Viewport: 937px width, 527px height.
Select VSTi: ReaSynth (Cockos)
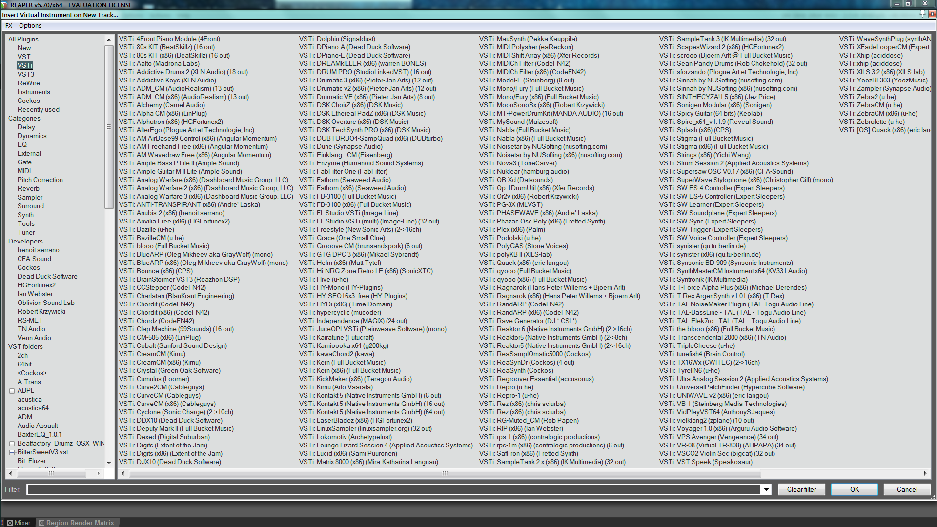pos(516,370)
